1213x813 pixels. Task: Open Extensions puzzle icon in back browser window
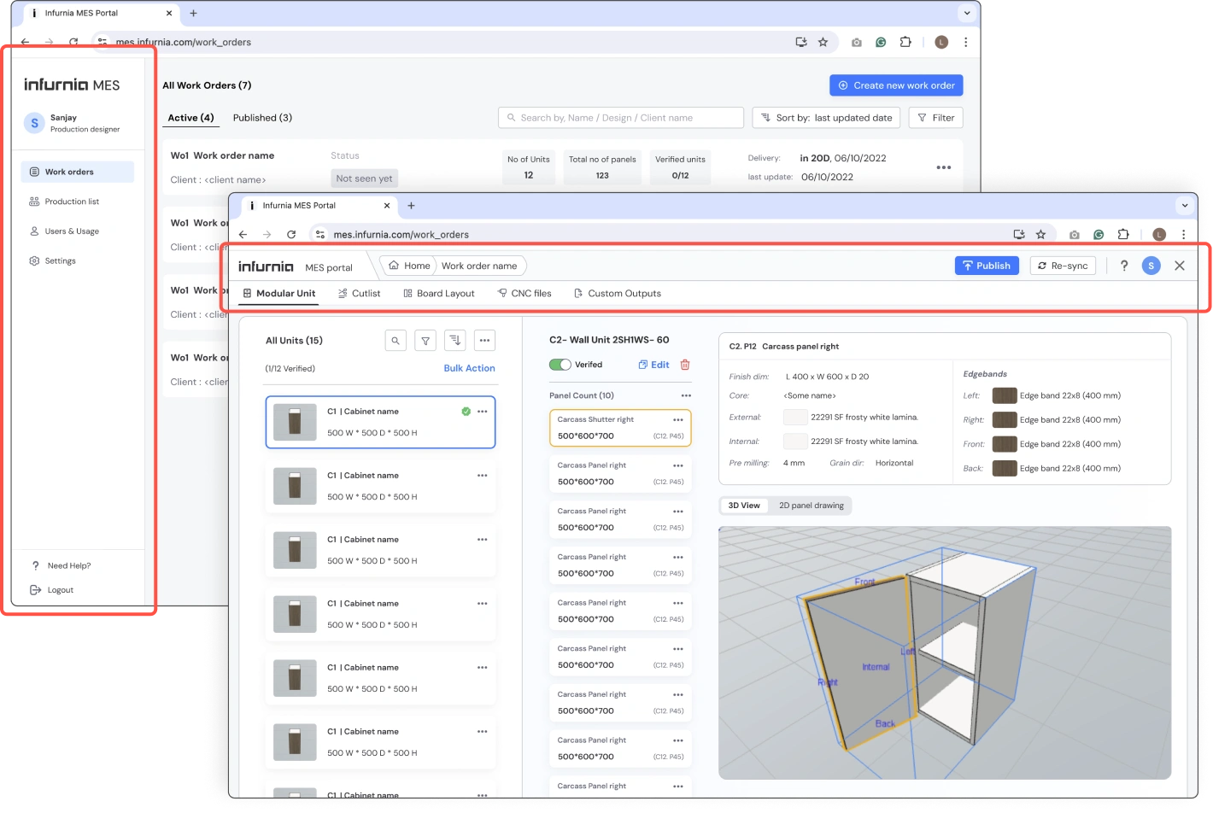tap(905, 42)
